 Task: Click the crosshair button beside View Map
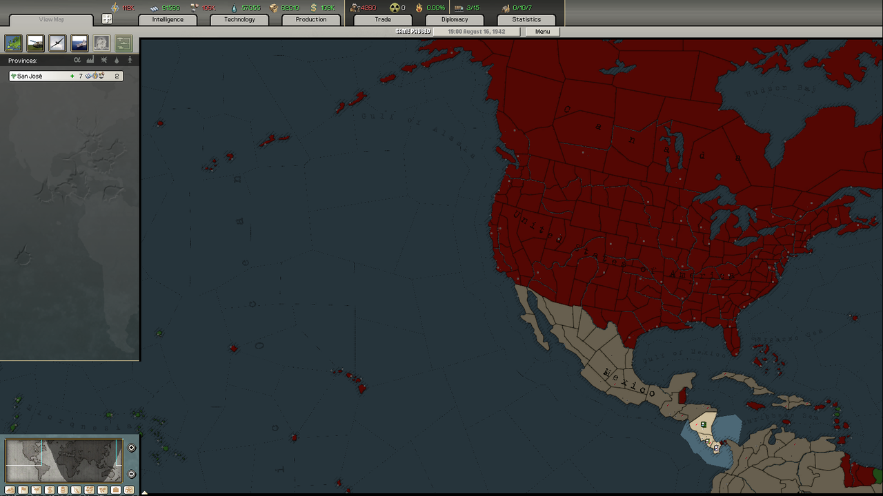click(x=107, y=19)
